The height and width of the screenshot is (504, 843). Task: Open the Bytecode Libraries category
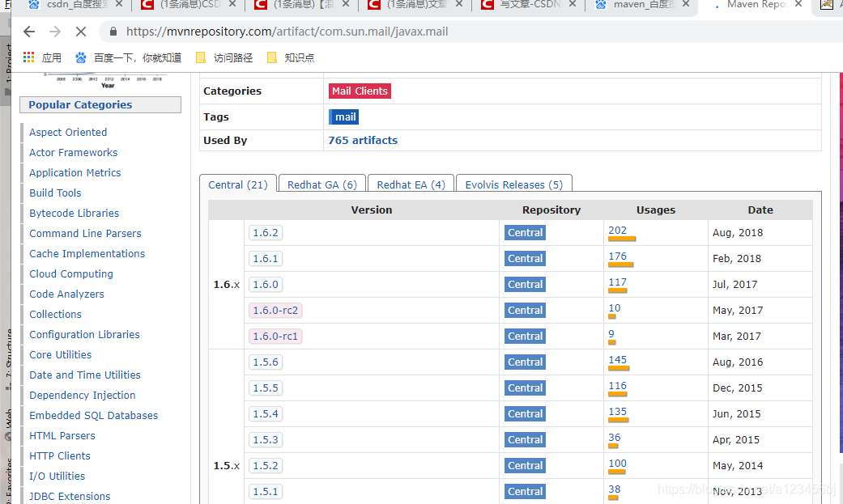[75, 214]
